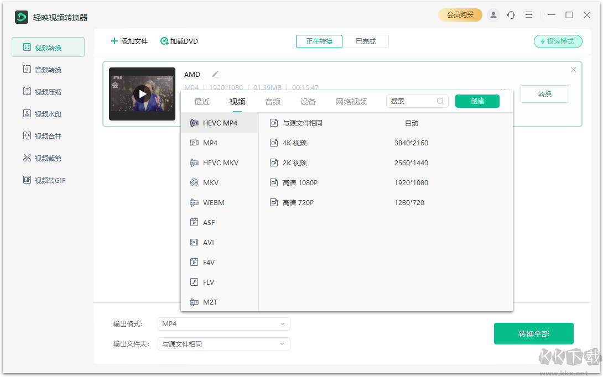Switch to the 音频 tab

click(x=273, y=102)
